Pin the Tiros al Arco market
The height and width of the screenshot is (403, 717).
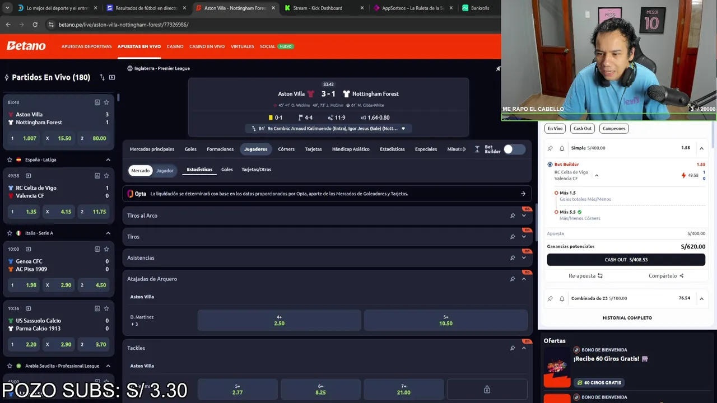[x=513, y=215]
